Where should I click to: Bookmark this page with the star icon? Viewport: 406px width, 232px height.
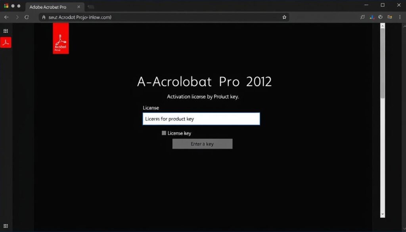click(x=284, y=17)
